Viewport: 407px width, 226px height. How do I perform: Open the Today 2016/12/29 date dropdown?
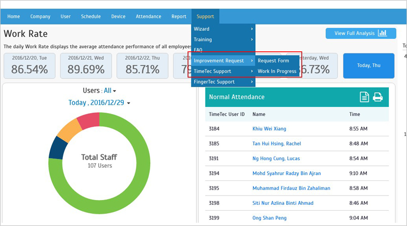tap(99, 103)
